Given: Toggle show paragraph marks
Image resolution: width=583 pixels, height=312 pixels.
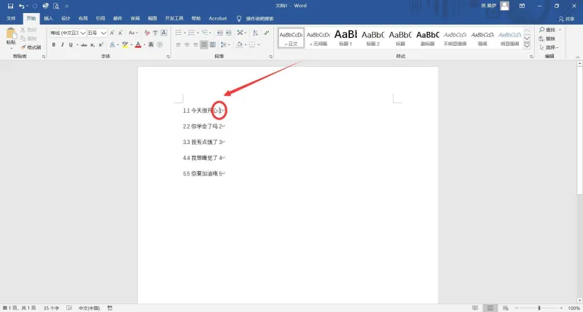Looking at the screenshot, I should coord(267,33).
